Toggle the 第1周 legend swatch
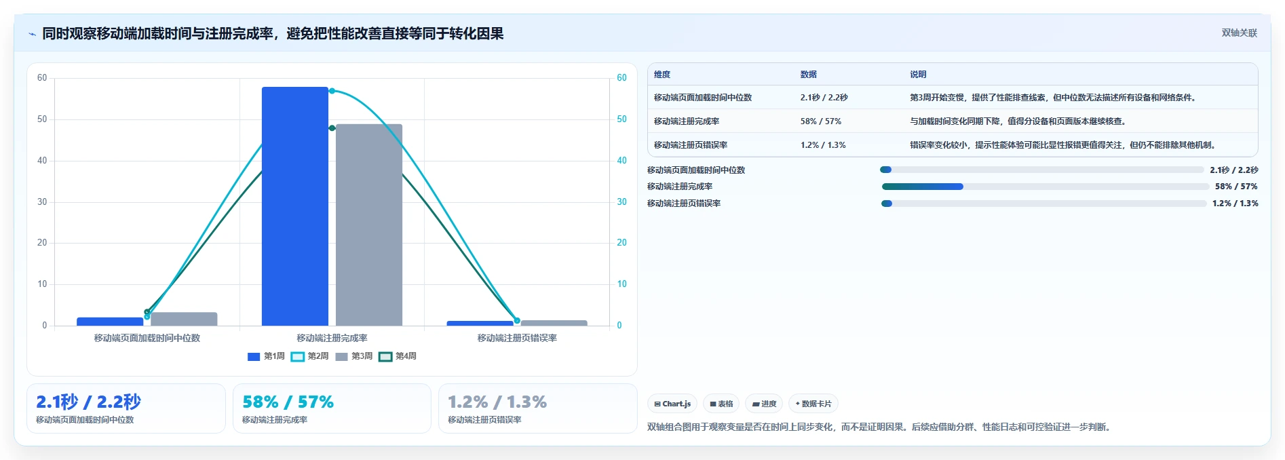 (254, 356)
